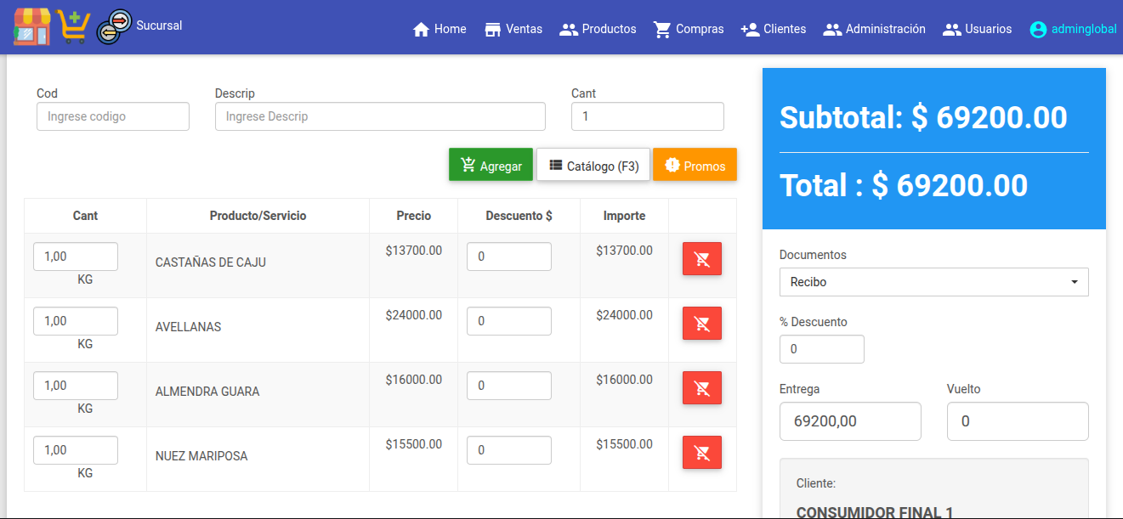Screen dimensions: 1123x519
Task: Delete NUEZ MARIPOSA from the cart
Action: [x=701, y=453]
